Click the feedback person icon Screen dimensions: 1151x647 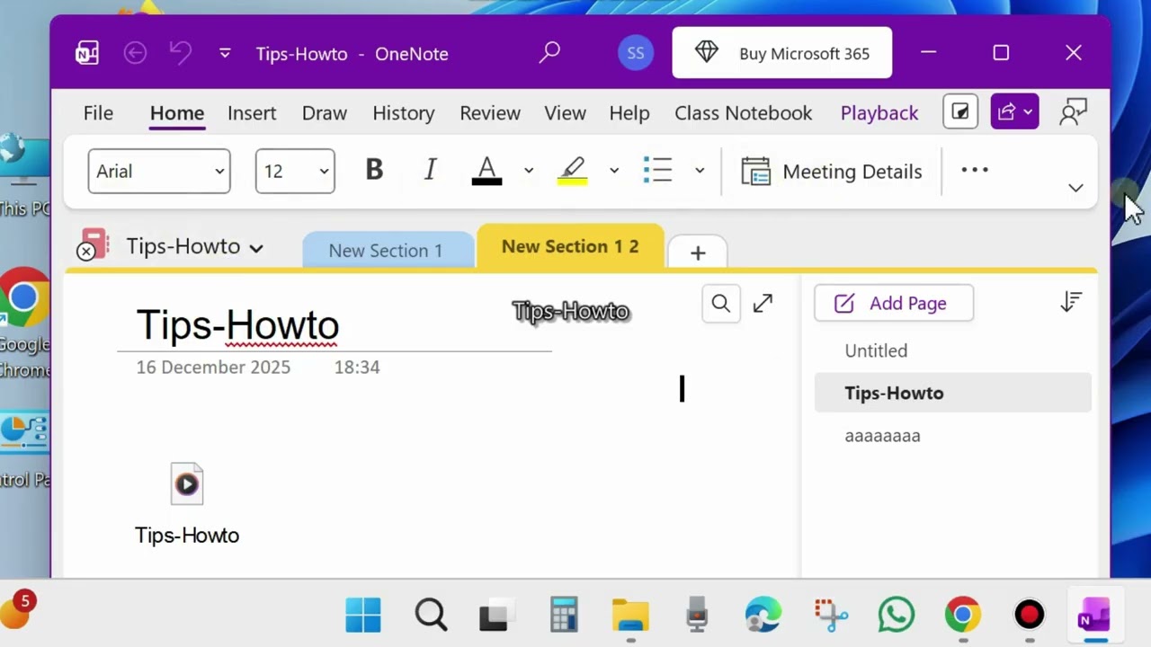[1074, 112]
